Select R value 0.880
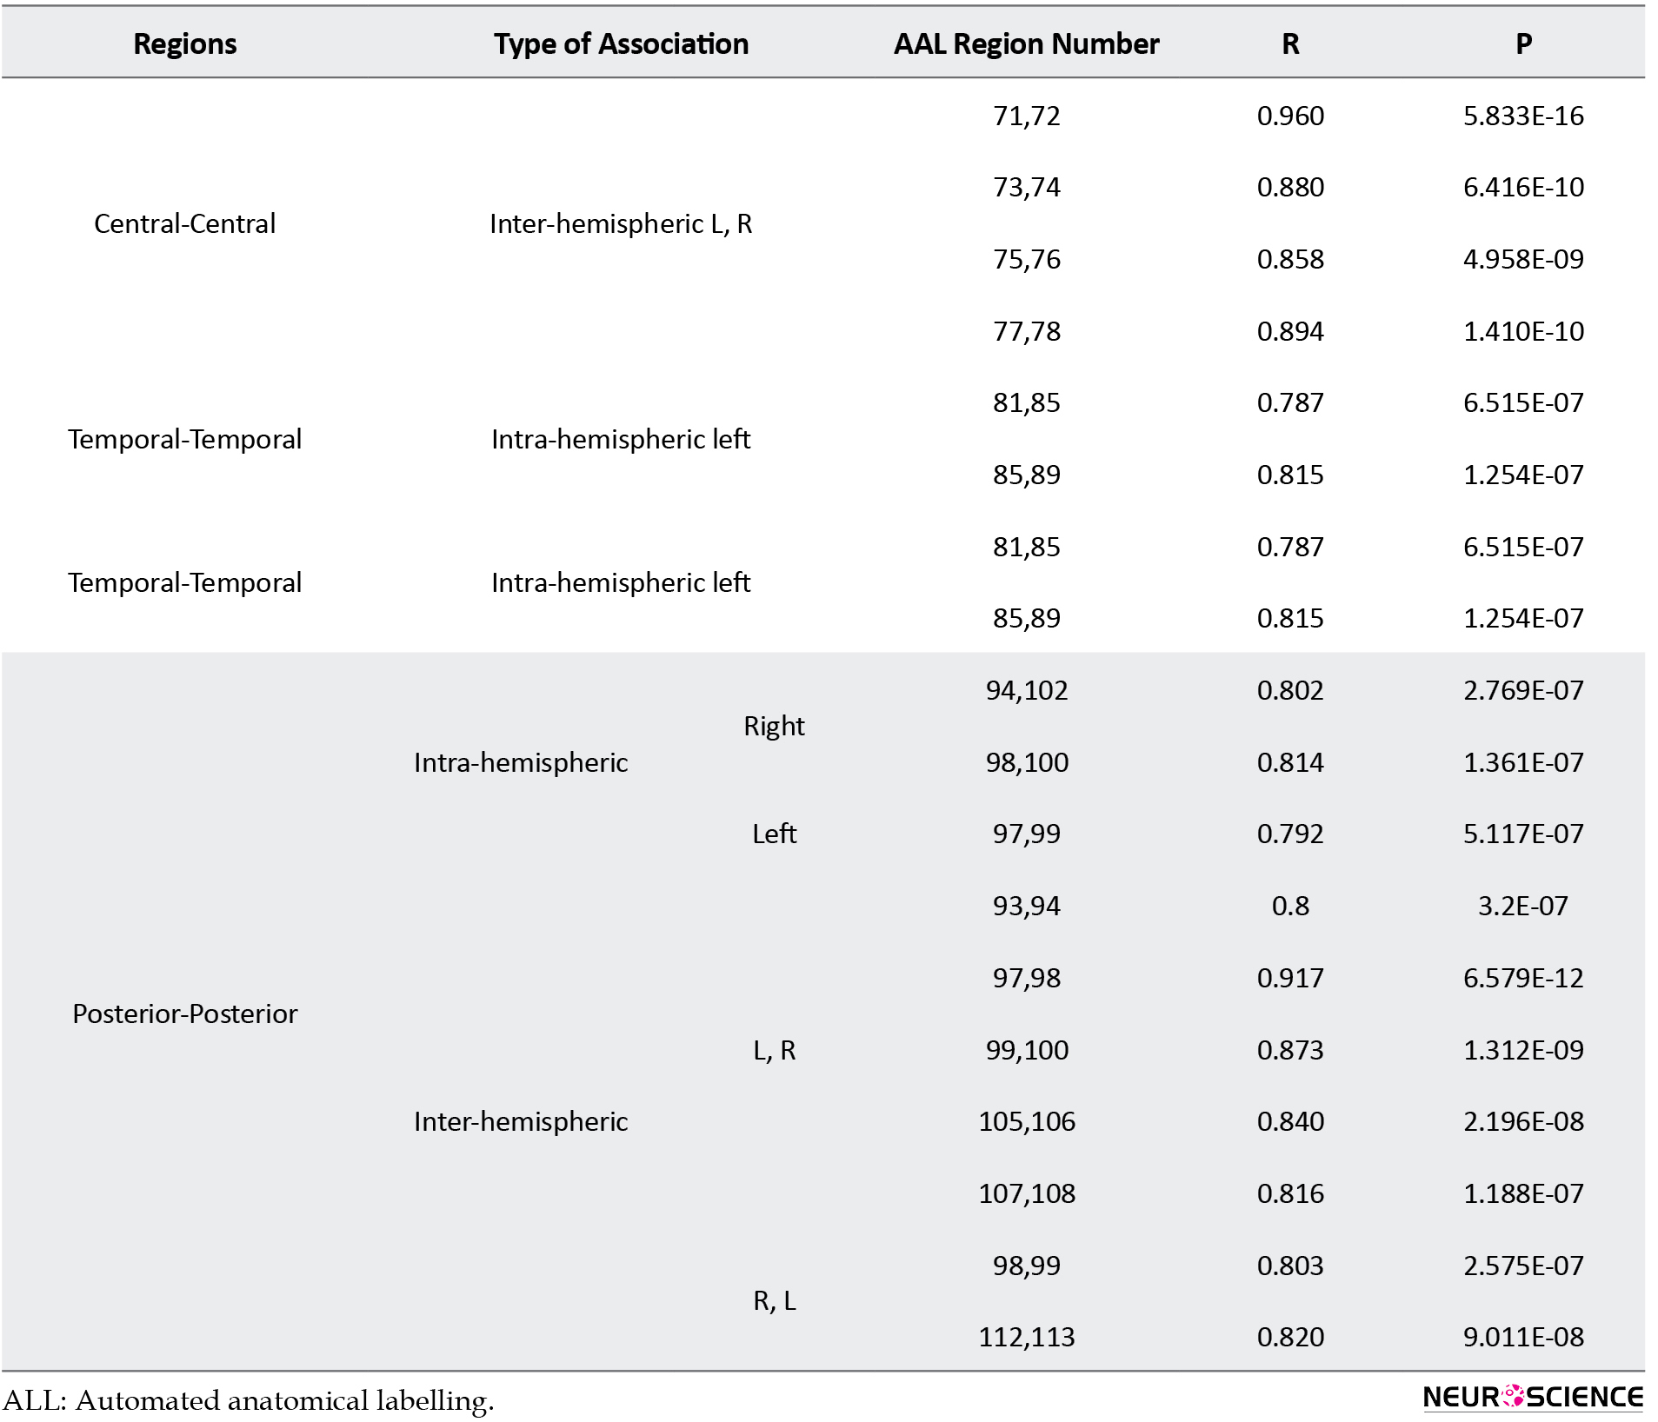 coord(1290,187)
